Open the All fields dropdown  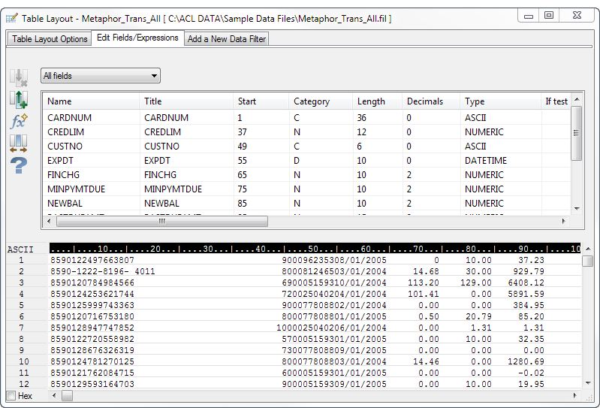click(x=101, y=76)
